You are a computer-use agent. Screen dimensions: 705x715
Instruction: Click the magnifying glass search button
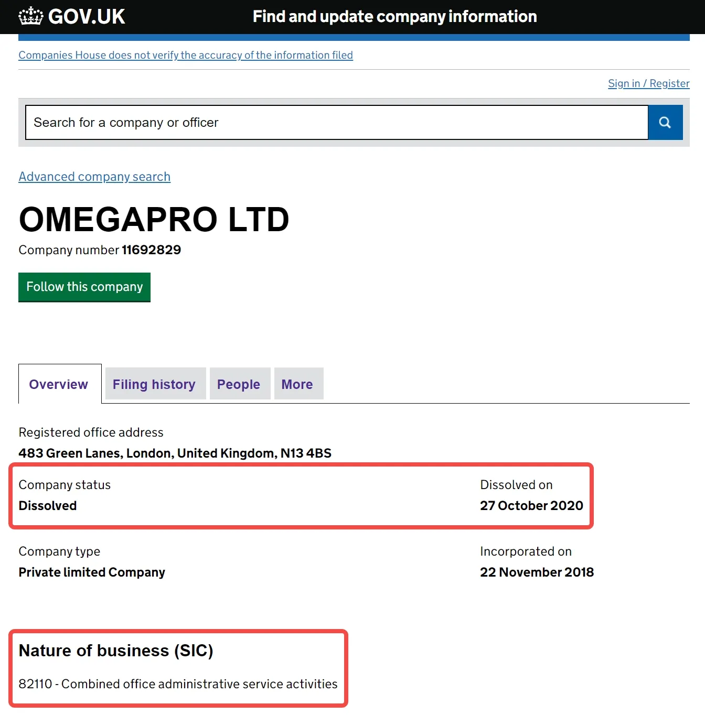tap(665, 123)
